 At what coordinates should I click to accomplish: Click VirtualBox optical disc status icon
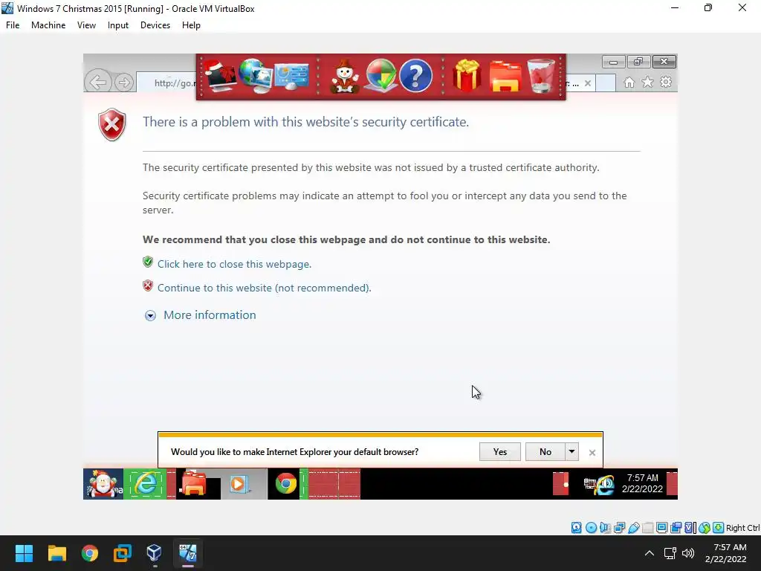[x=591, y=528]
